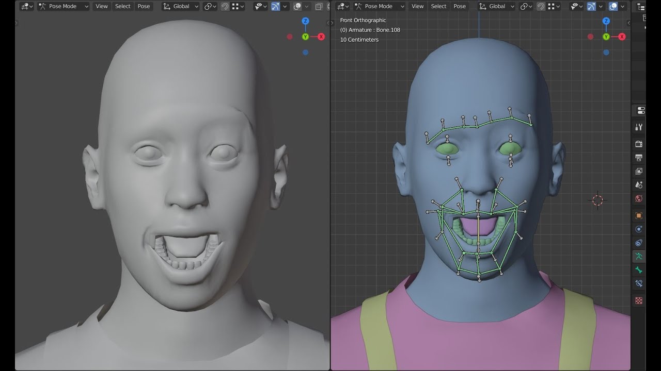Open the Scene properties tab

point(639,185)
